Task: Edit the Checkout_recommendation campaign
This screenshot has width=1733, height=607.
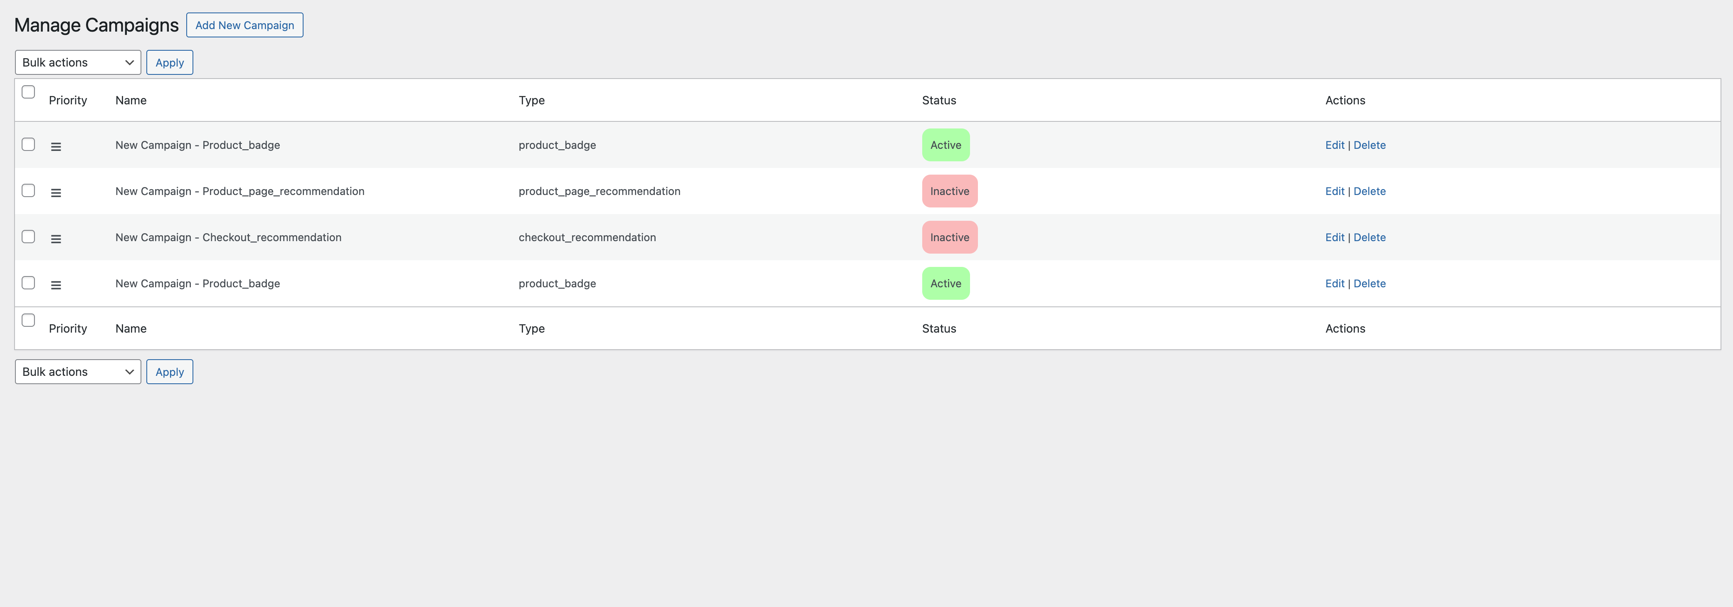Action: (x=1334, y=237)
